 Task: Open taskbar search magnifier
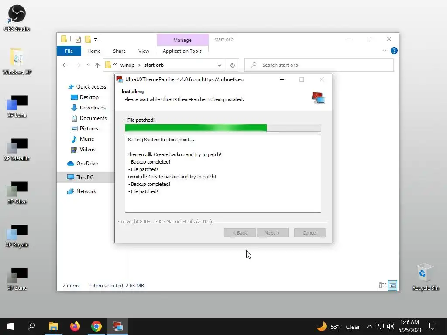(x=31, y=326)
